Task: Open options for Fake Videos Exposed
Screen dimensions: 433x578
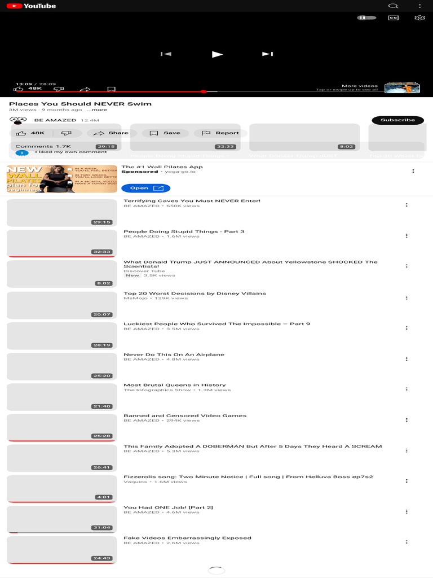Action: [x=407, y=542]
